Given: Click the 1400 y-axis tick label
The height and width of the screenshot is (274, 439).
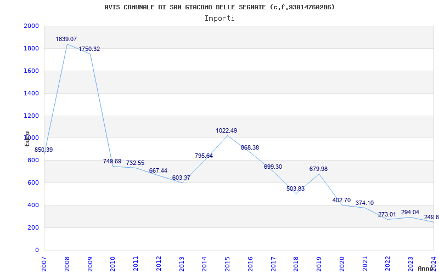Looking at the screenshot, I should pyautogui.click(x=31, y=93).
